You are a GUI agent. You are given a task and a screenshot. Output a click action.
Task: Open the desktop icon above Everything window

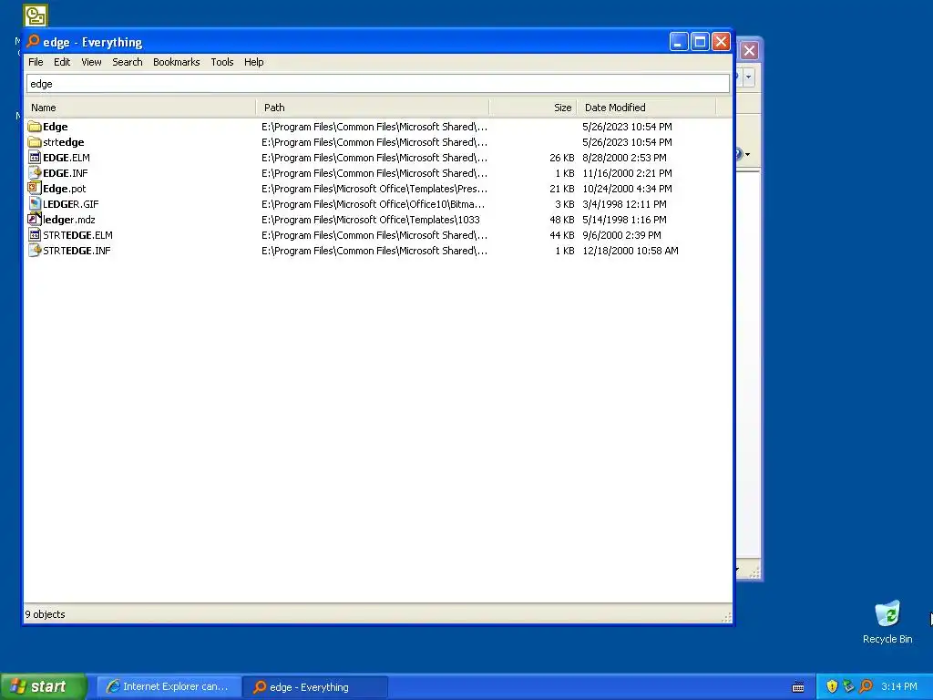(36, 15)
